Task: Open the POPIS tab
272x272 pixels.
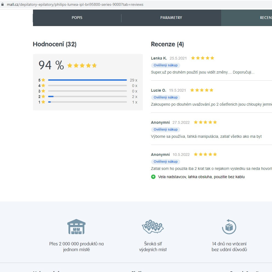Action: (x=77, y=18)
